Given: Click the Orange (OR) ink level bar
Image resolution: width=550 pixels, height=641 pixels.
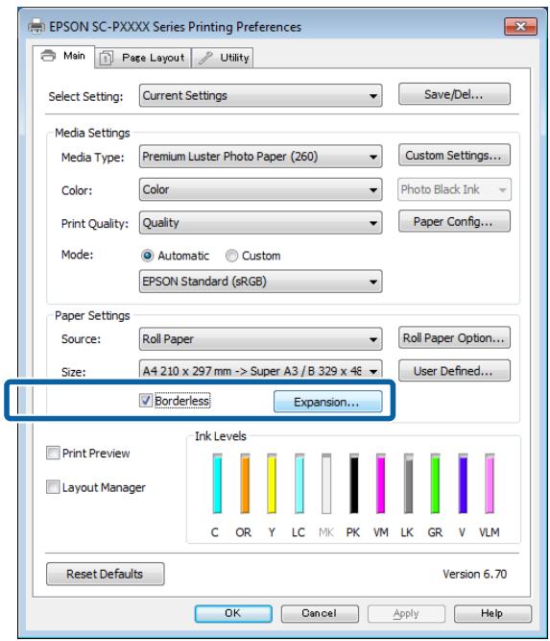Looking at the screenshot, I should point(245,483).
